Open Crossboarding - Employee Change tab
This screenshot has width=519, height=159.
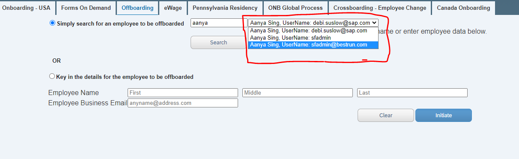[380, 8]
